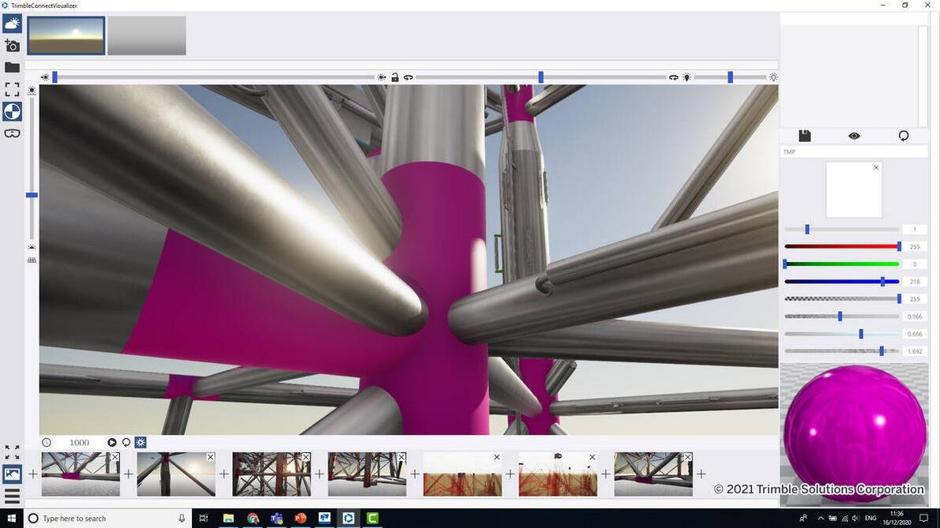
Task: Toggle material visibility with the eye icon
Action: (x=854, y=135)
